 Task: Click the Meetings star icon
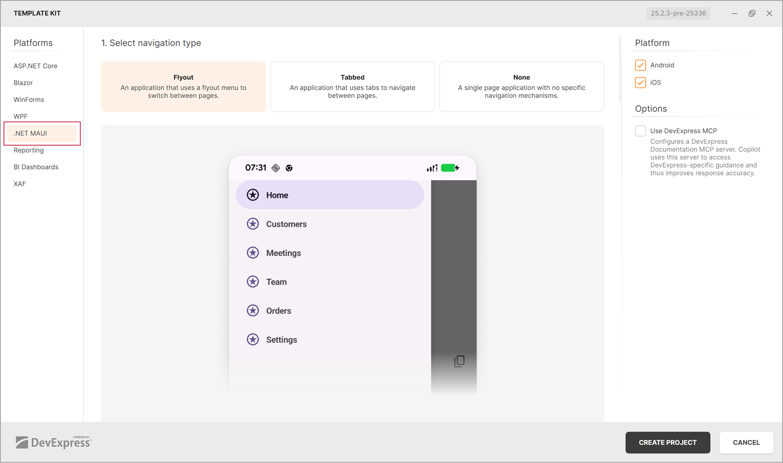tap(253, 252)
